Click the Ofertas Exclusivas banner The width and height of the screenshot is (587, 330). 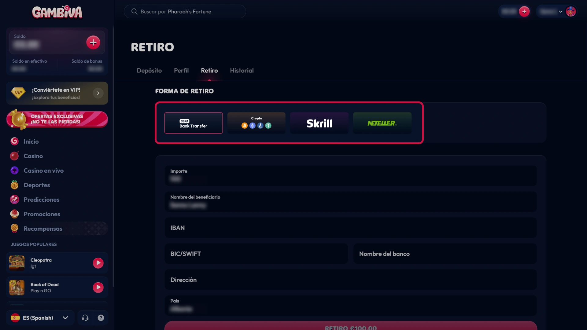pos(57,119)
